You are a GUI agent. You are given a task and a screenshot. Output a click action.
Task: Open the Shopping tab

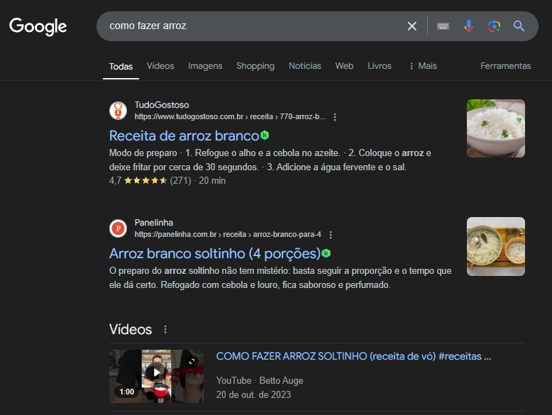(x=255, y=66)
